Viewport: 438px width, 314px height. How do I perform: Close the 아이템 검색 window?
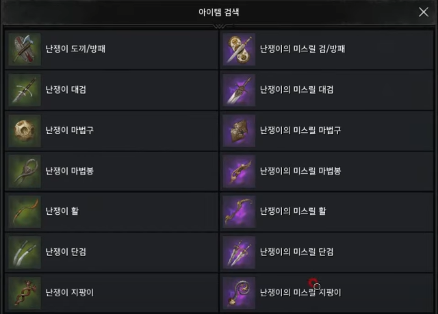click(x=424, y=12)
